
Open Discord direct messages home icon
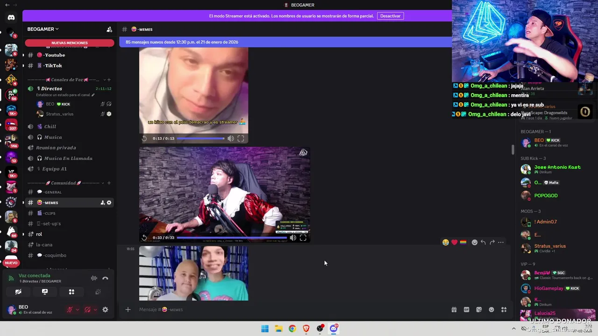point(11,17)
